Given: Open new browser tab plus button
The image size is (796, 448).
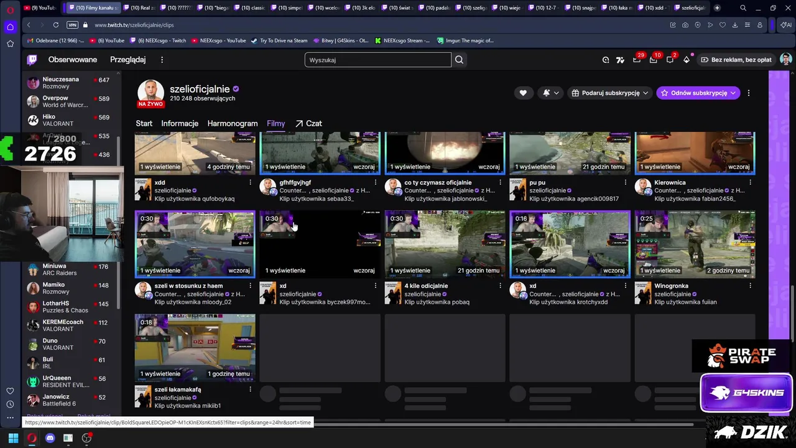Looking at the screenshot, I should [717, 7].
